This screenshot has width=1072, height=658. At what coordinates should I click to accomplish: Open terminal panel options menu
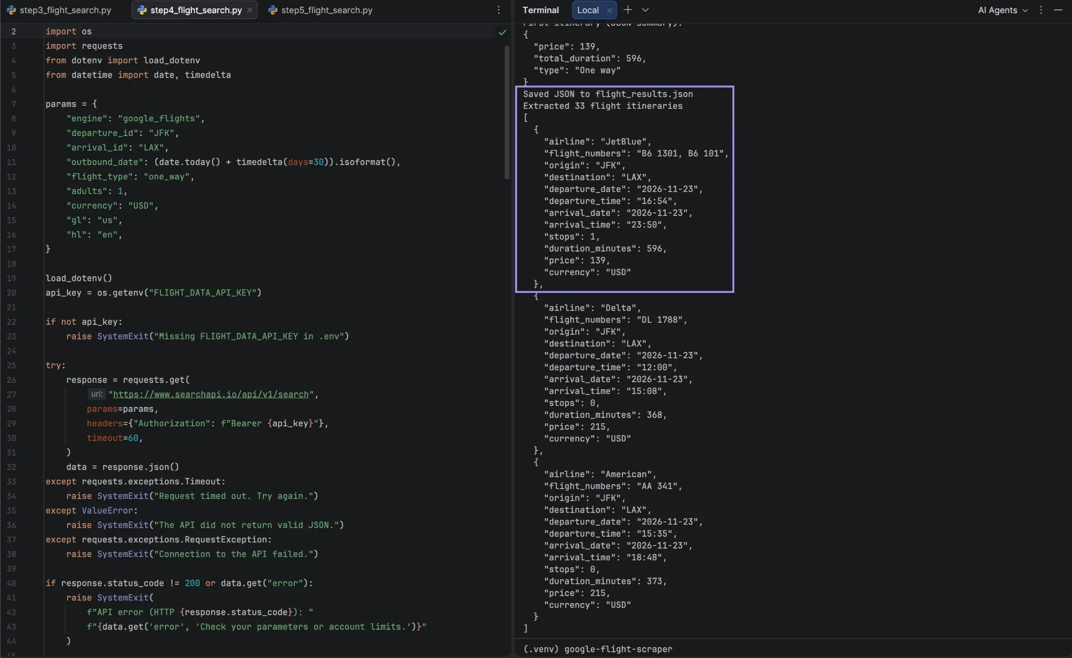tap(1041, 10)
